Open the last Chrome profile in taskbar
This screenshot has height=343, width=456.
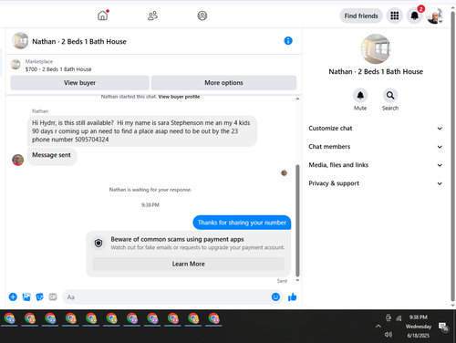pyautogui.click(x=213, y=318)
